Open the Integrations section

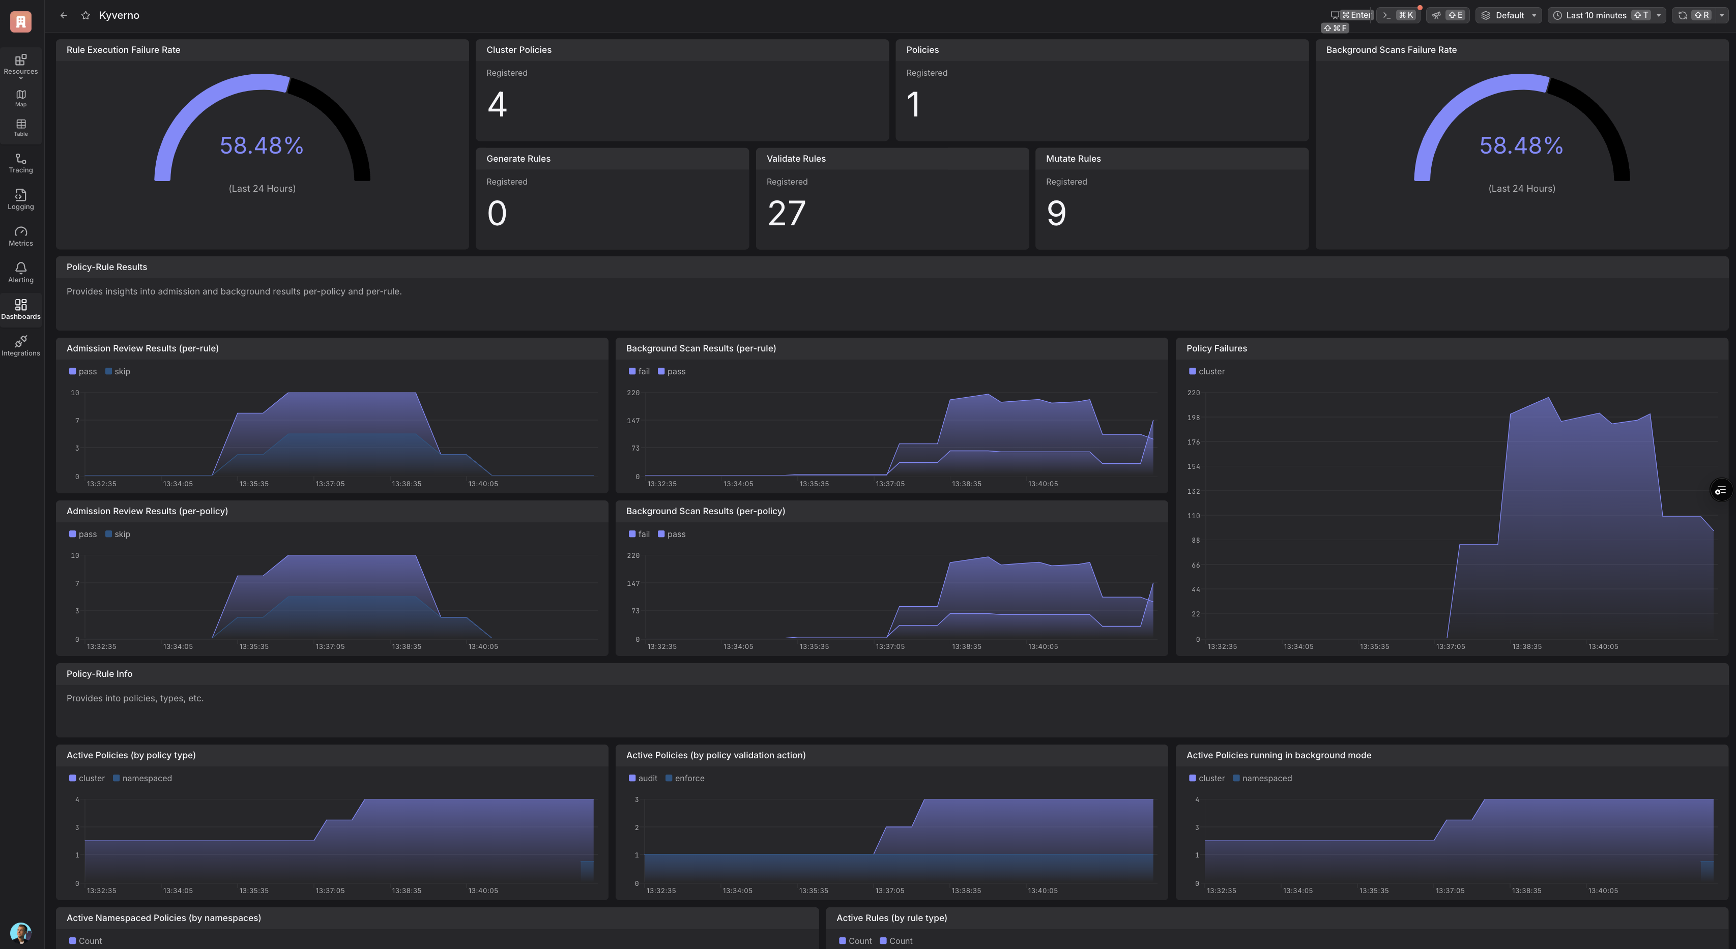pyautogui.click(x=20, y=345)
